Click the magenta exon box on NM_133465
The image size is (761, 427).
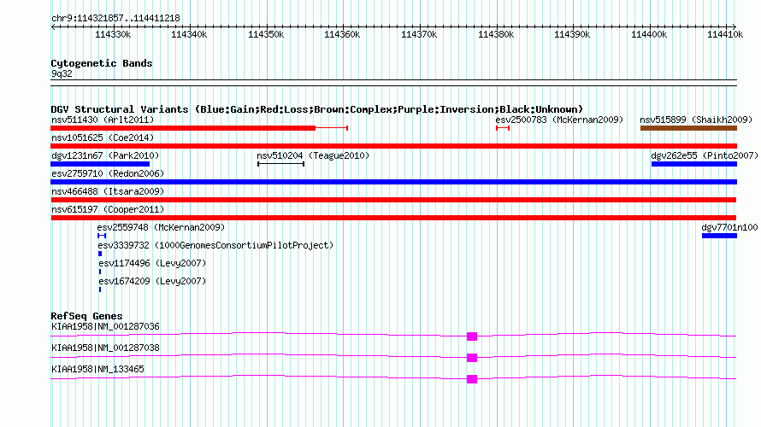pyautogui.click(x=472, y=379)
